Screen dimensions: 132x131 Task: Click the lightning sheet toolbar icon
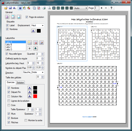click(x=24, y=8)
